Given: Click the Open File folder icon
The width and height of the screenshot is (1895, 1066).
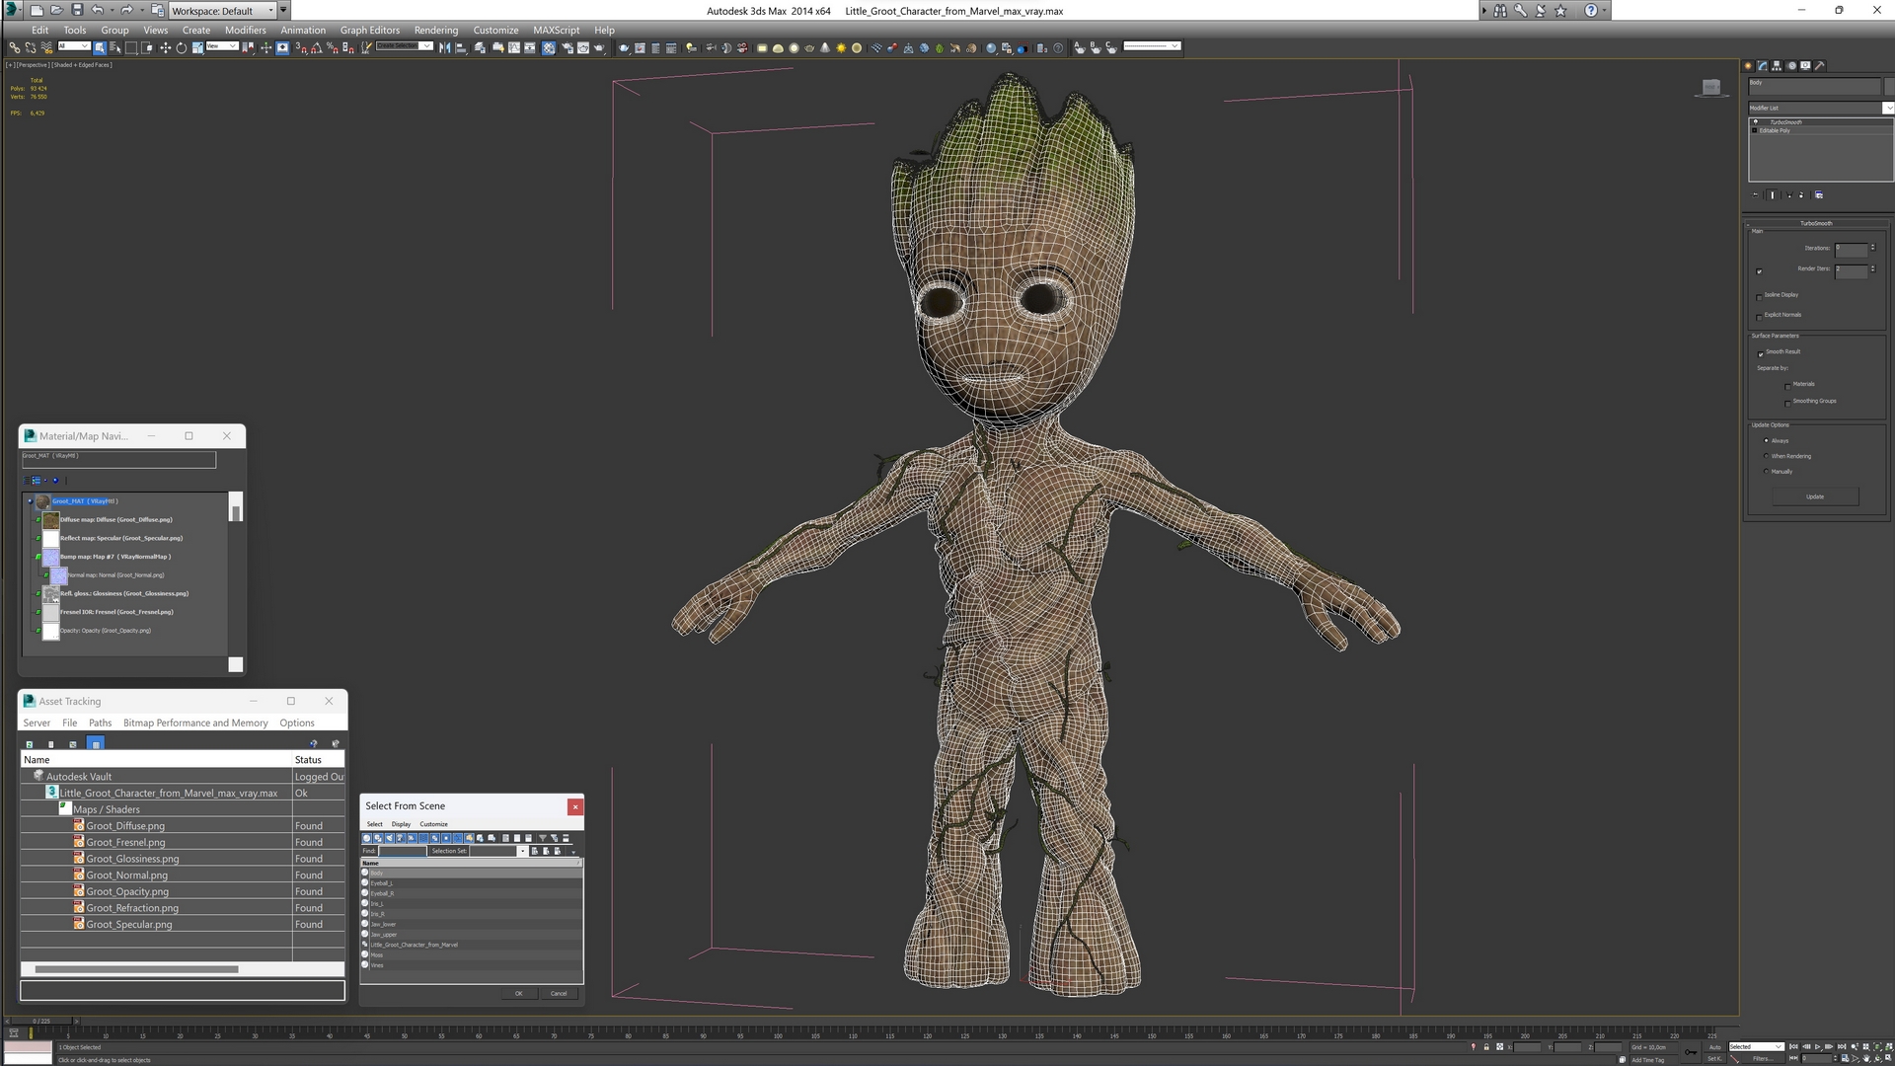Looking at the screenshot, I should click(x=56, y=10).
